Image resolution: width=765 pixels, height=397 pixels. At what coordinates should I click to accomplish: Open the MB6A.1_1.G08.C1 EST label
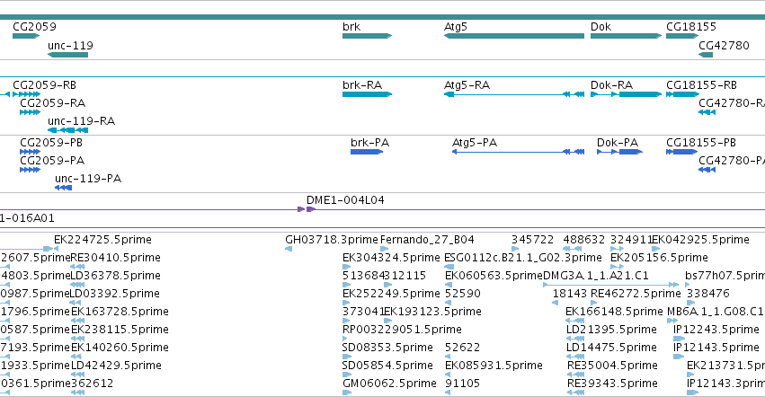point(716,312)
